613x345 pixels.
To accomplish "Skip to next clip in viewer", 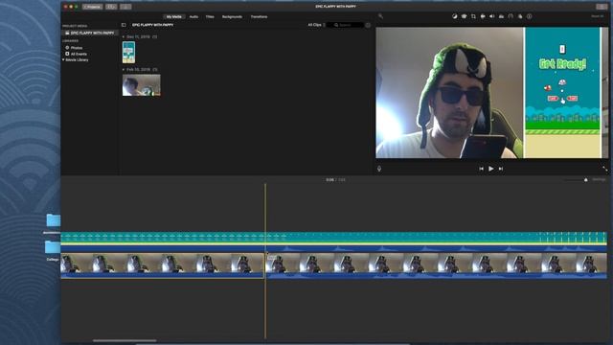I will (501, 169).
